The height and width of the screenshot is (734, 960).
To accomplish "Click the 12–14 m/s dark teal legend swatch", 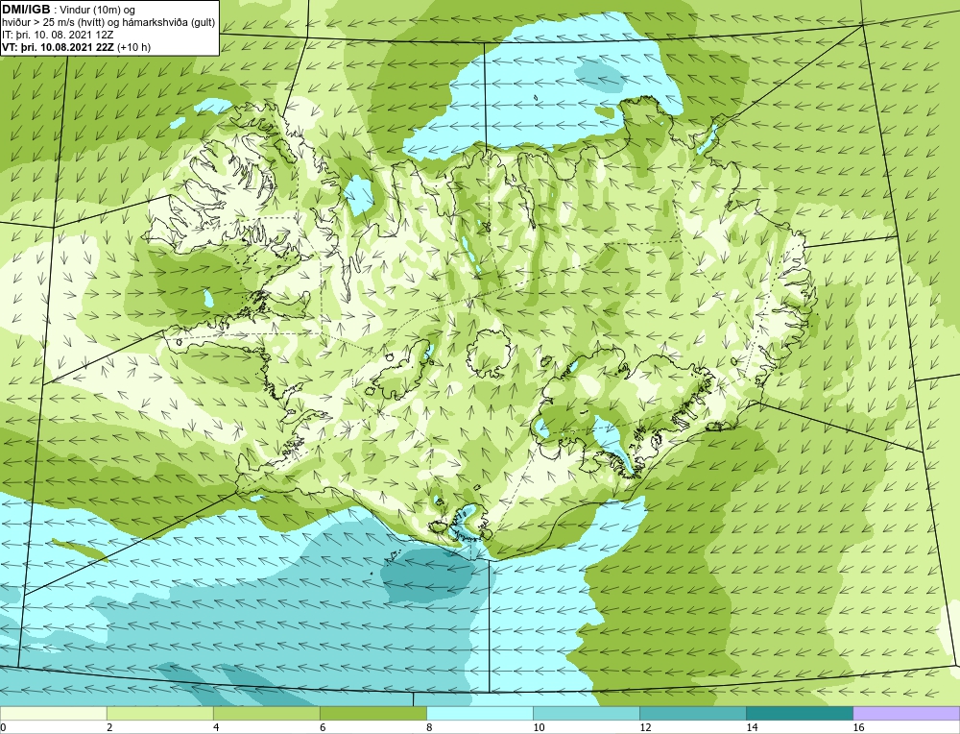I will point(692,714).
